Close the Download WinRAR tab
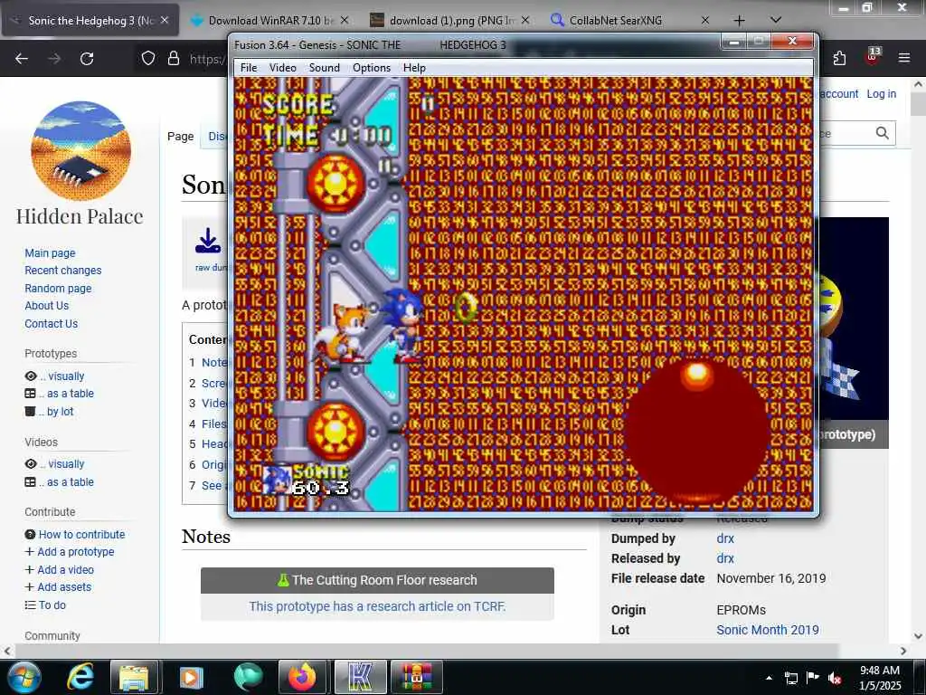 [x=345, y=21]
